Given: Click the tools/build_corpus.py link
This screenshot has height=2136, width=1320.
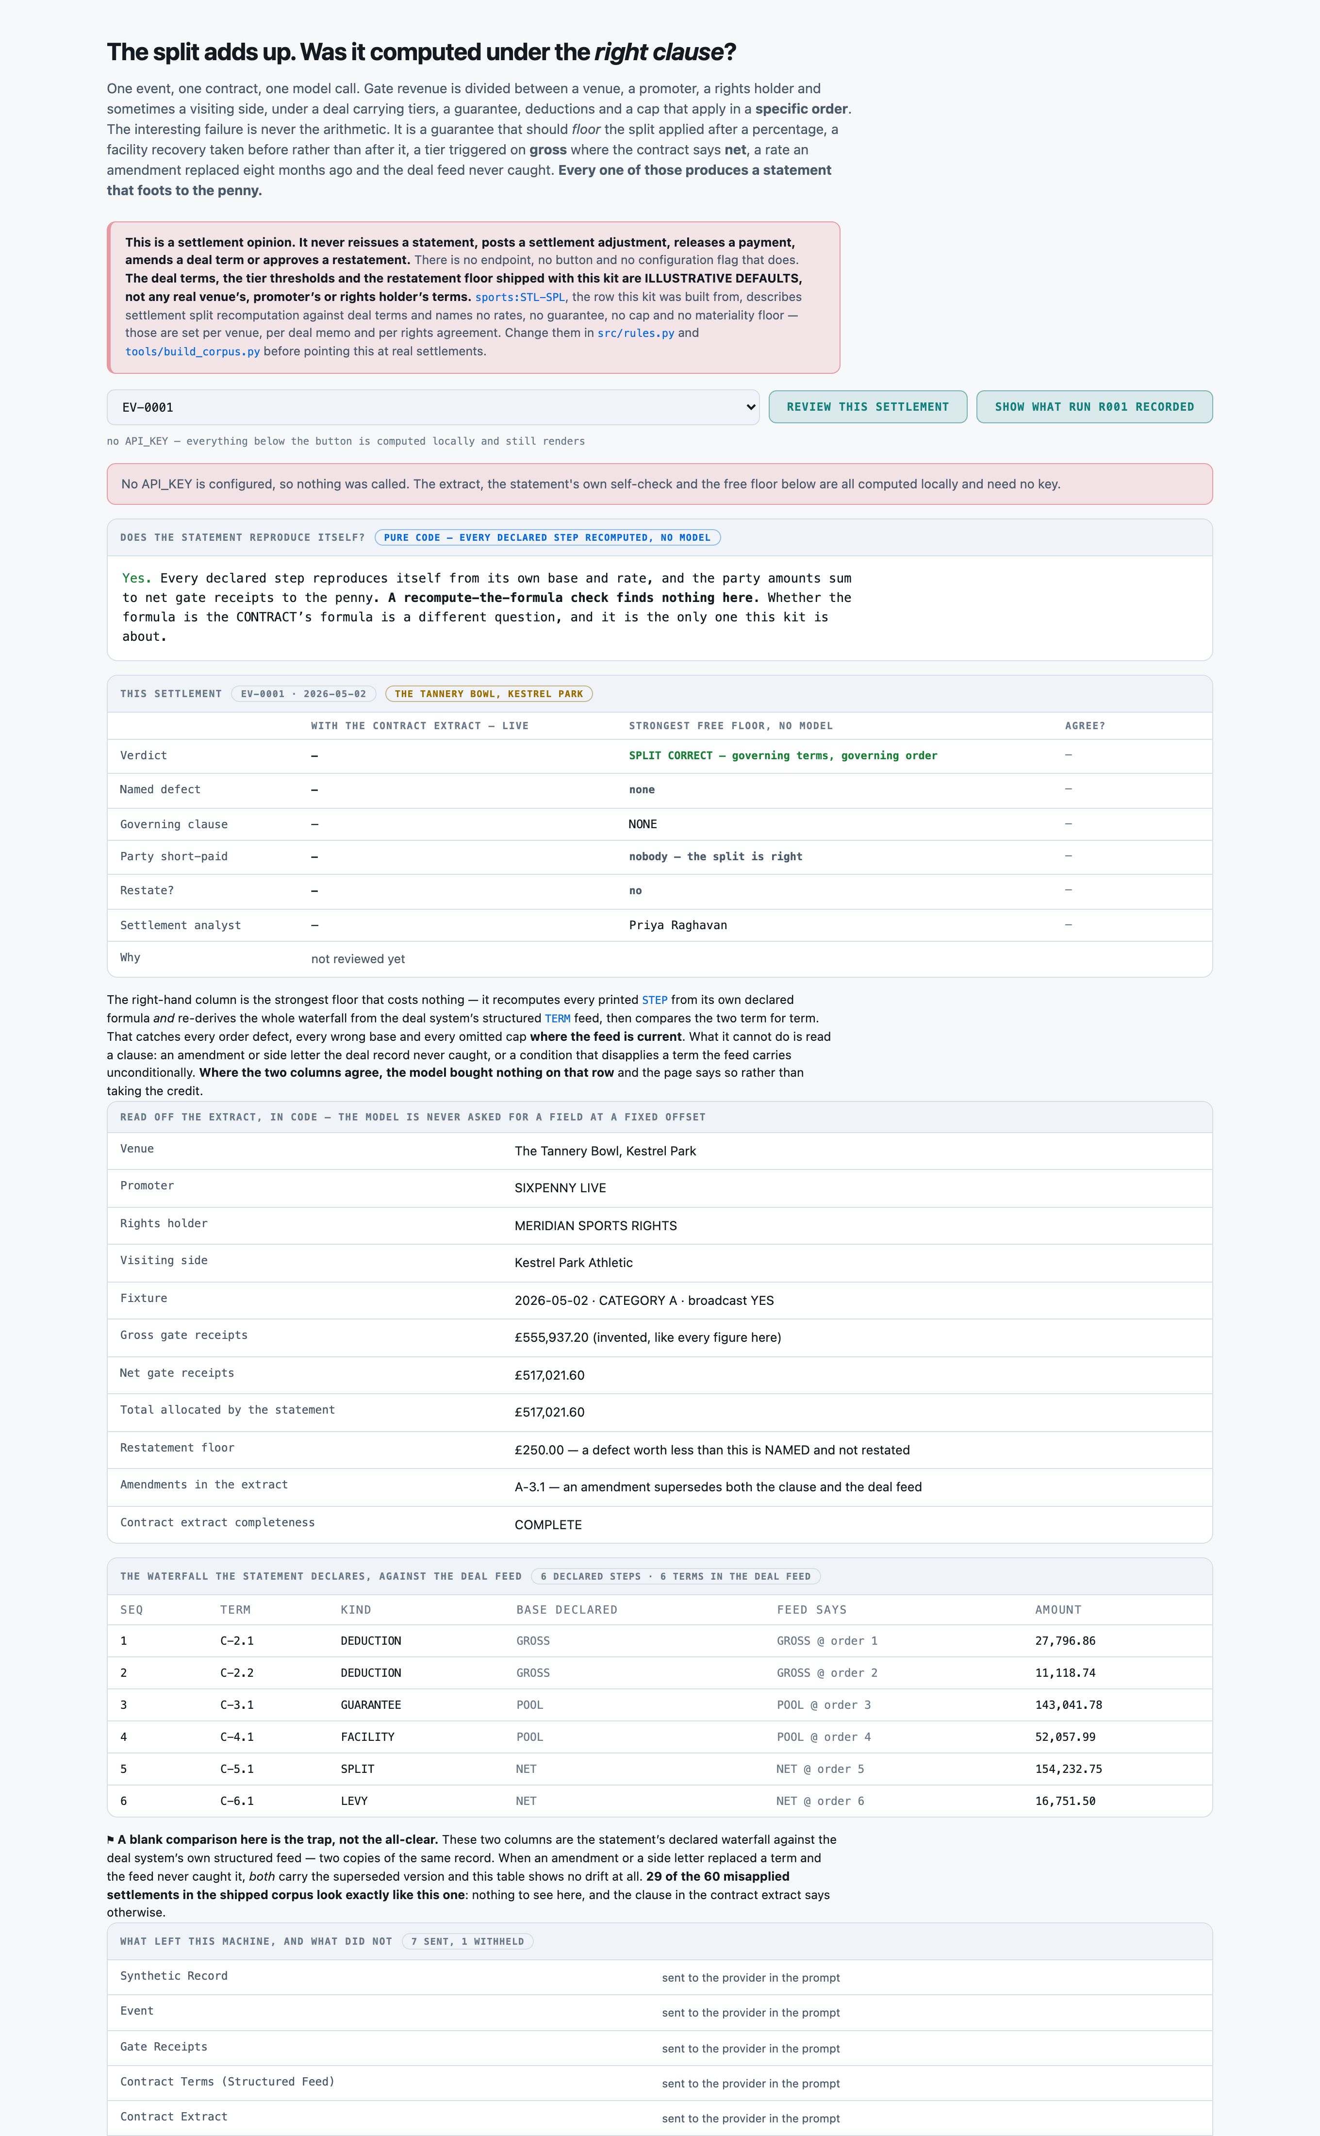Looking at the screenshot, I should pos(192,352).
